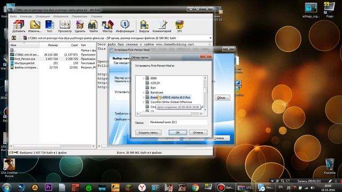Sort file list by Имя column

click(x=24, y=45)
